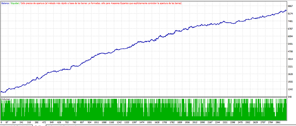
Task: Click the blue Balance legend label
Action: [4, 3]
